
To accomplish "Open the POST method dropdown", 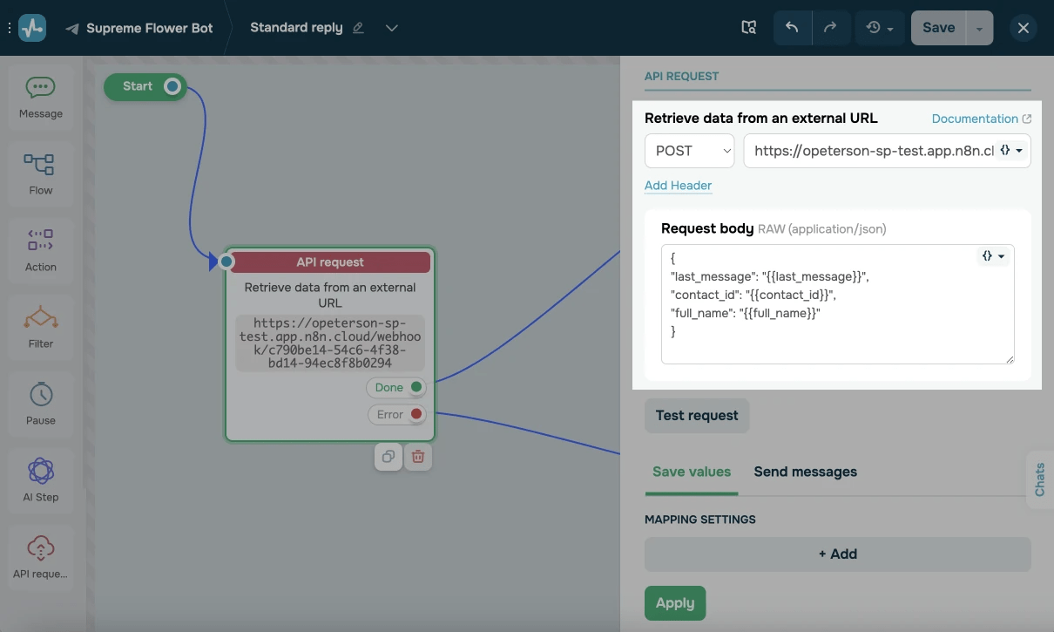I will 690,151.
